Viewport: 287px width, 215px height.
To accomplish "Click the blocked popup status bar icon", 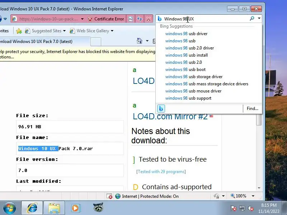I will coord(109,196).
